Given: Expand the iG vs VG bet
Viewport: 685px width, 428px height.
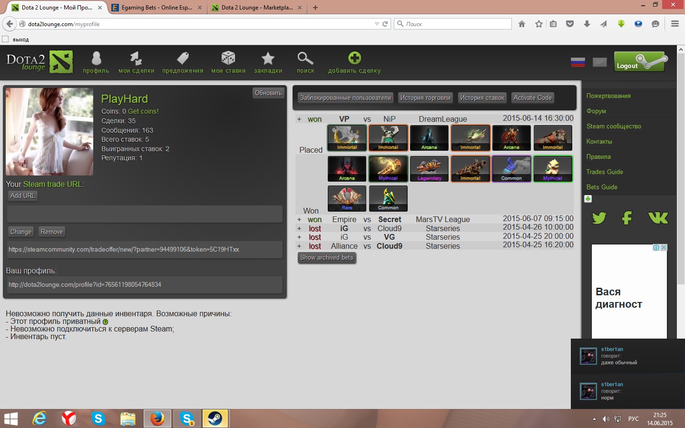Looking at the screenshot, I should point(299,237).
